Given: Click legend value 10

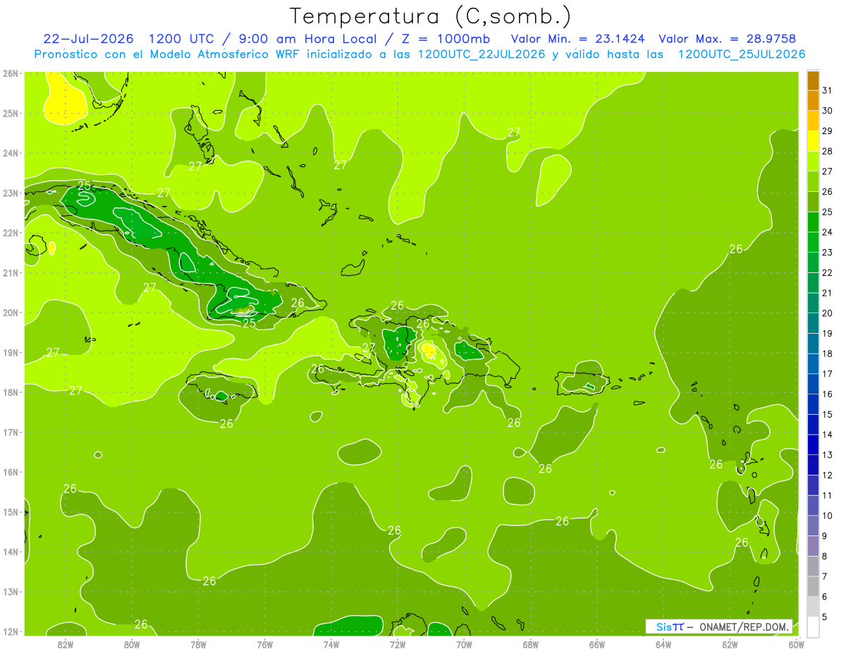Looking at the screenshot, I should [x=827, y=515].
